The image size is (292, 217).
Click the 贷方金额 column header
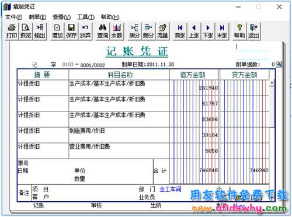pyautogui.click(x=245, y=75)
